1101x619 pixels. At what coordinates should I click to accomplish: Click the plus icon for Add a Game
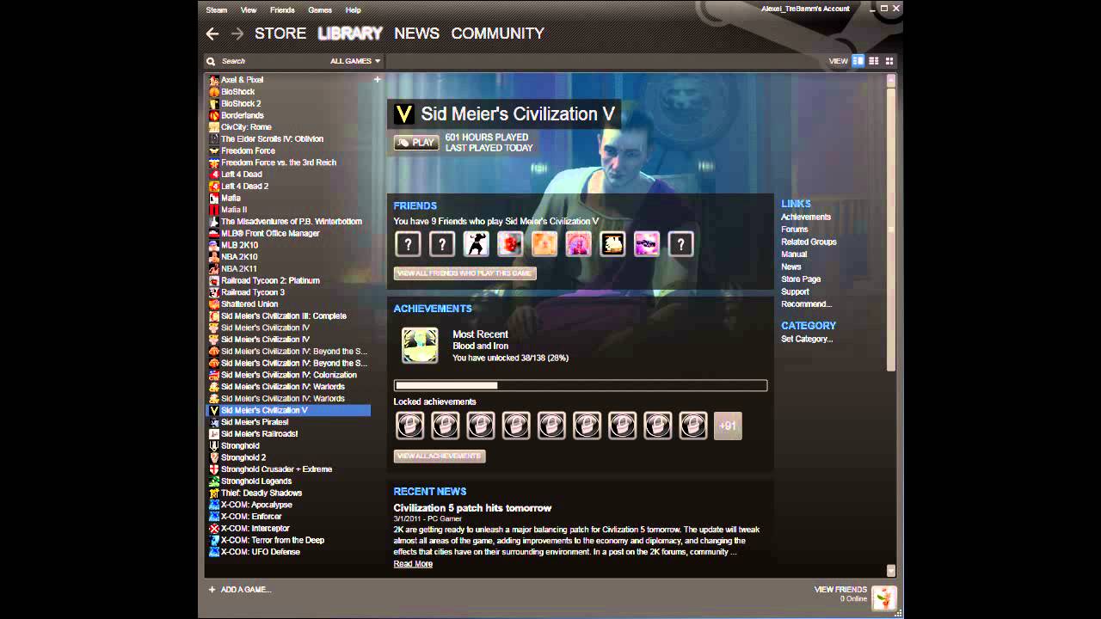[x=212, y=590]
